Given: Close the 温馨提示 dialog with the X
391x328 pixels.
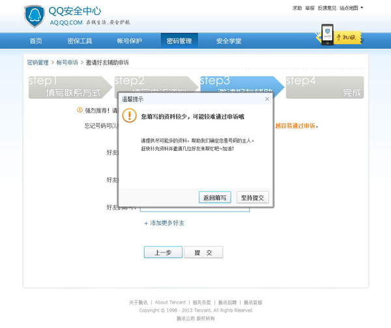Looking at the screenshot, I should tap(267, 99).
